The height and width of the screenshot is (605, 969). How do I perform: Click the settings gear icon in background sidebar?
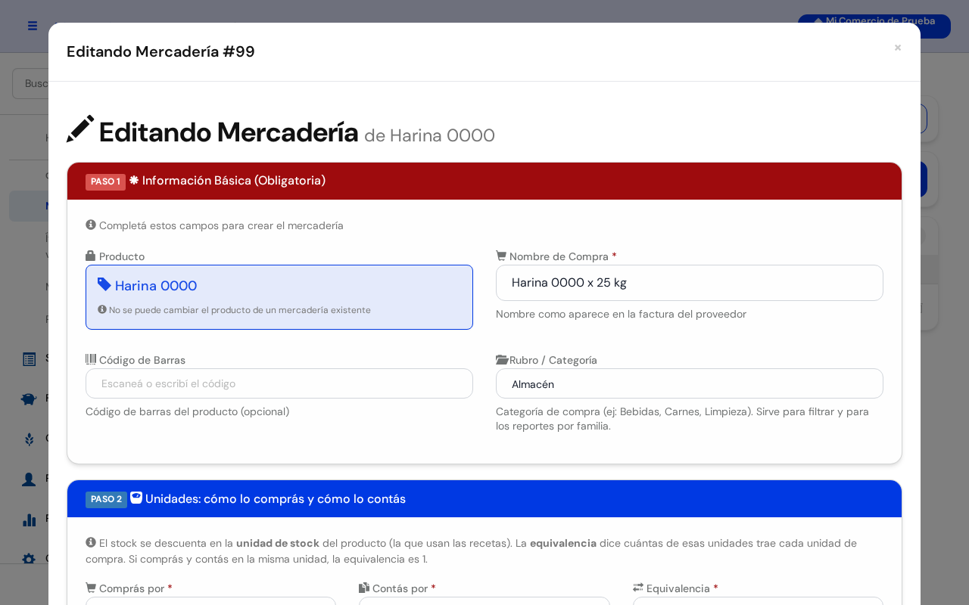coord(29,559)
